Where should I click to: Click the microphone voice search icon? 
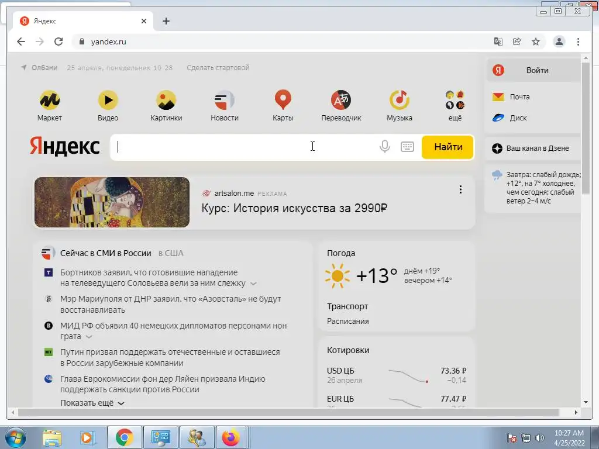point(385,147)
